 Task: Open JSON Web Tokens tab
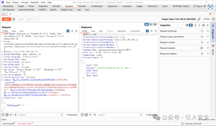(x=181, y=6)
